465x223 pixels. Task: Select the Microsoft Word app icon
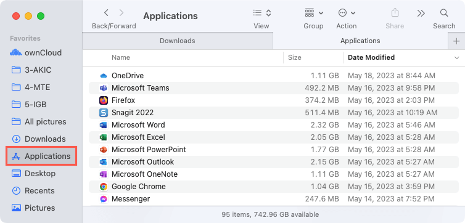[103, 125]
